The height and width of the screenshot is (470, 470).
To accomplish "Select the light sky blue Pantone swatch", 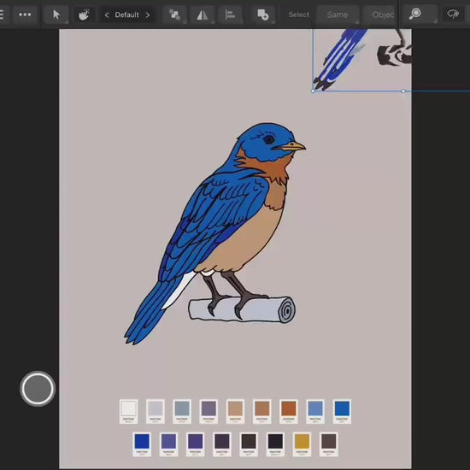I will tap(315, 412).
